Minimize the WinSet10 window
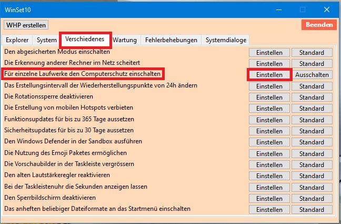Screen dimensions: 341x224 [x=279, y=10]
